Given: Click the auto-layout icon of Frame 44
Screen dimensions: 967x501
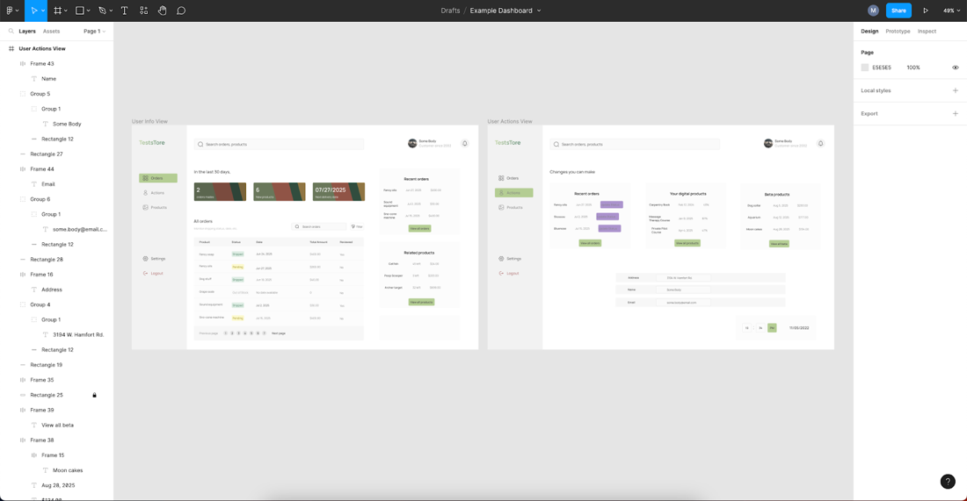Looking at the screenshot, I should pyautogui.click(x=23, y=169).
